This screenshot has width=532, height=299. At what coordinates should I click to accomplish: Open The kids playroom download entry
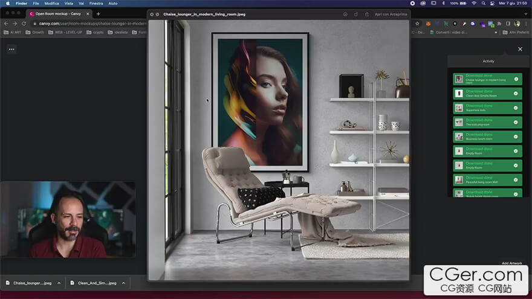[487, 123]
